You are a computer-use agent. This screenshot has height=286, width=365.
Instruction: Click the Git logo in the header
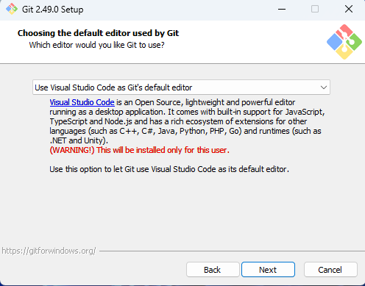pyautogui.click(x=344, y=42)
